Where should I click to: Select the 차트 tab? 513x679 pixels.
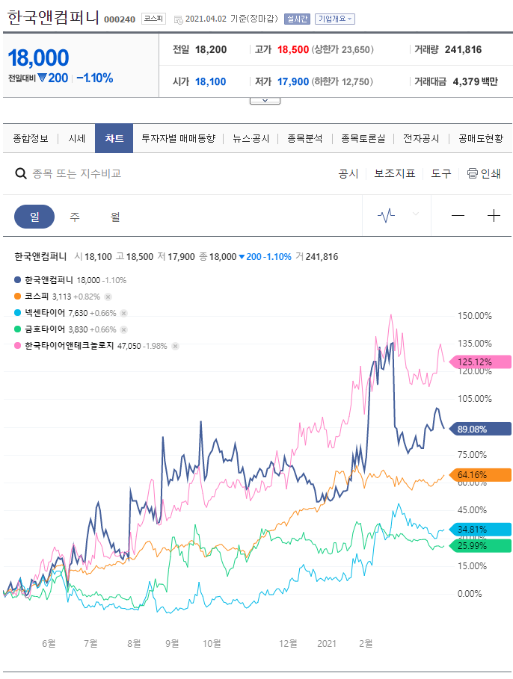[x=114, y=139]
